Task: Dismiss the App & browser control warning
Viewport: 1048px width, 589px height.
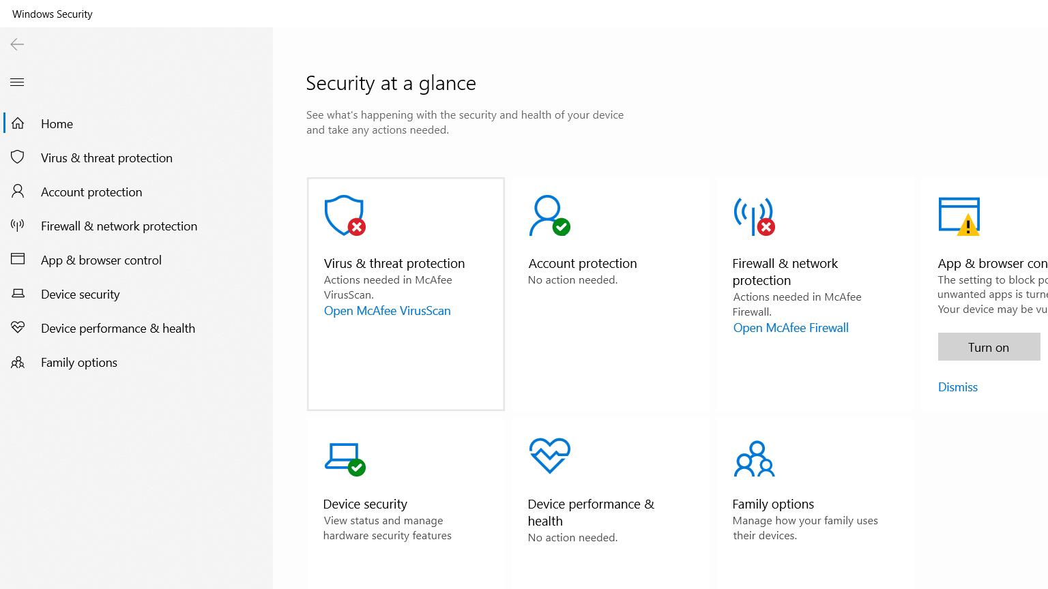Action: (x=957, y=387)
